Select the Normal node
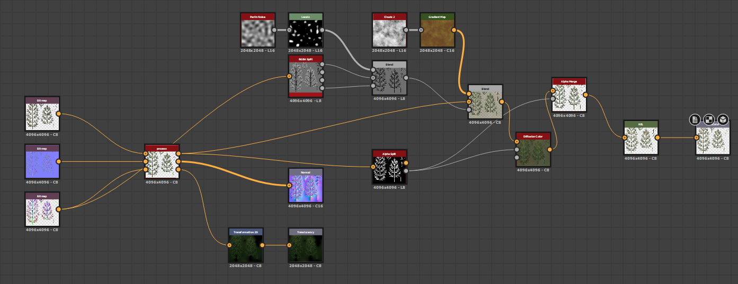738x284 pixels. click(306, 185)
